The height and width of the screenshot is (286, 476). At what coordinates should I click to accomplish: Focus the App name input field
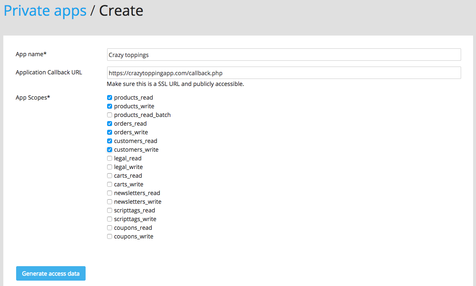pos(284,55)
